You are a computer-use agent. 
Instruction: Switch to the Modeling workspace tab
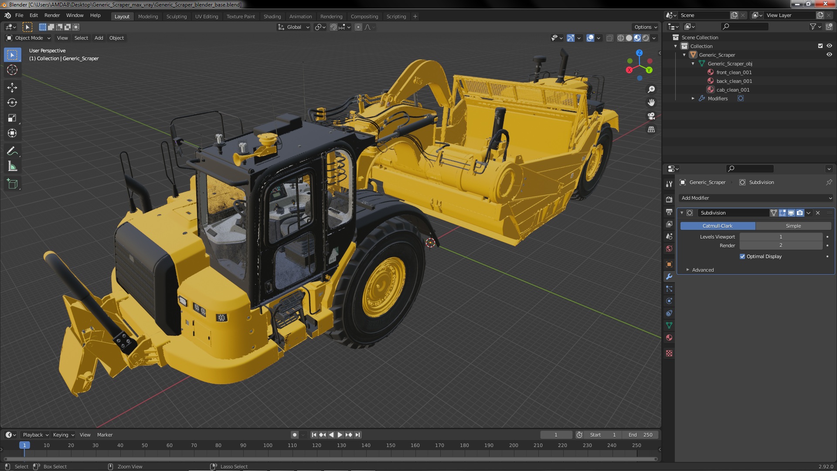[x=148, y=17]
